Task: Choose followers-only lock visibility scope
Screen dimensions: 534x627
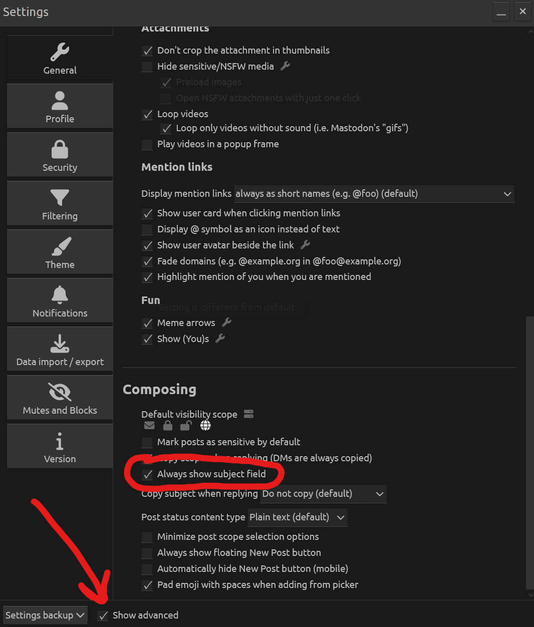Action: coord(168,426)
